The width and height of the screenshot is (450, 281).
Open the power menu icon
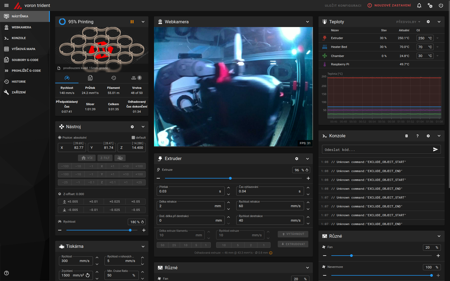pyautogui.click(x=441, y=5)
